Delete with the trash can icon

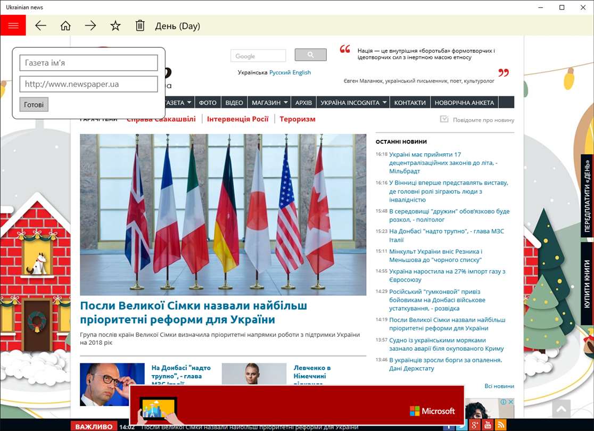(140, 26)
